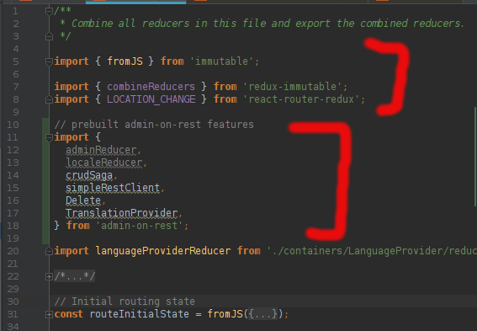Fold the admin-on-rest import block at line 11
Image resolution: width=477 pixels, height=331 pixels.
[49, 137]
